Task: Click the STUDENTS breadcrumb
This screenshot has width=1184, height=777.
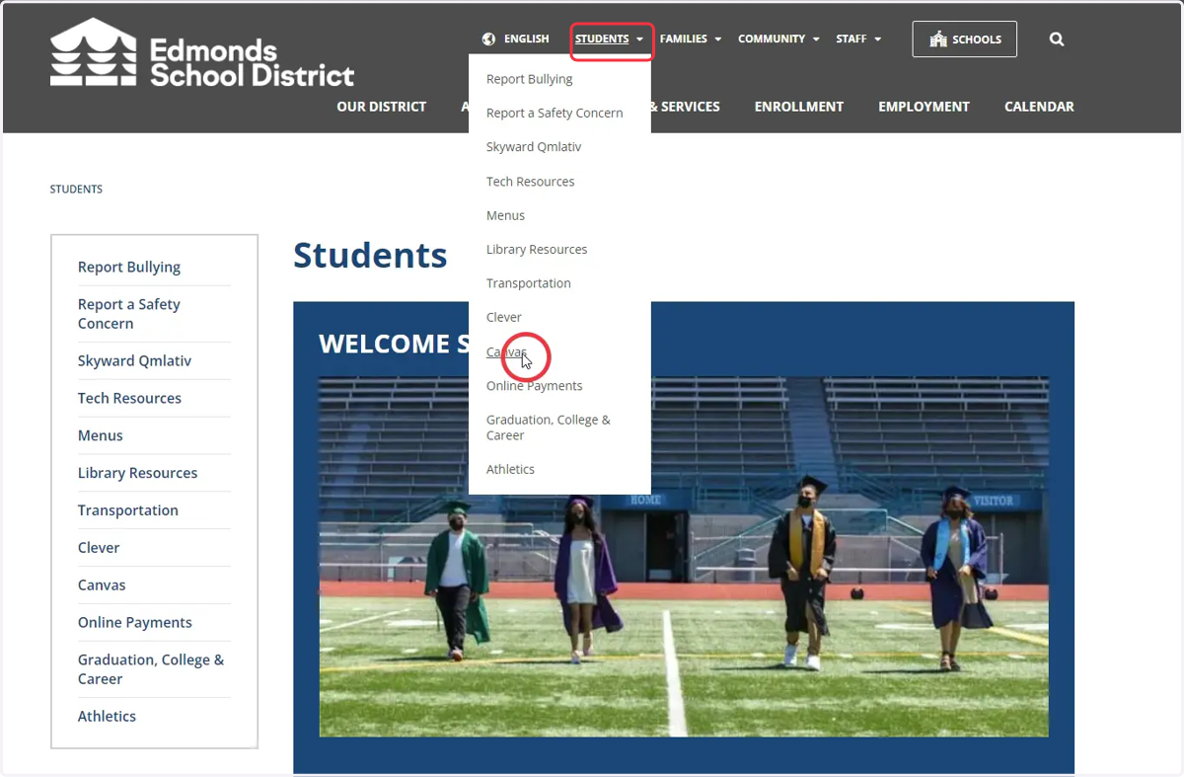Action: point(76,189)
